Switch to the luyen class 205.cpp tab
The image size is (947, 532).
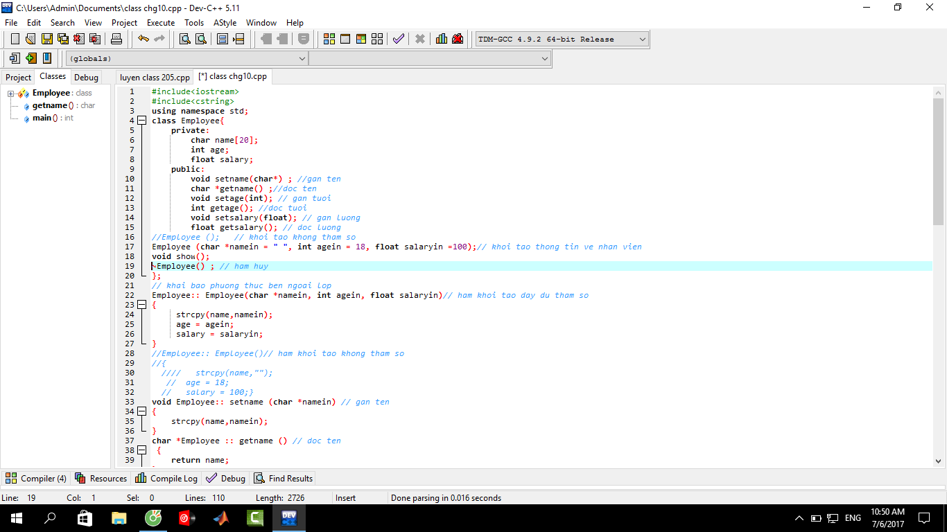(x=155, y=77)
